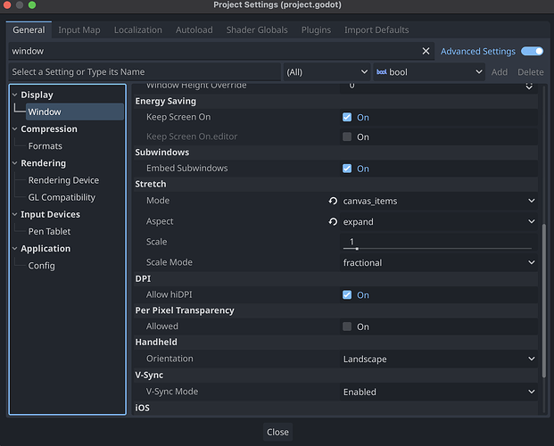This screenshot has width=554, height=446.
Task: Disable Allow hiDPI checkbox
Action: coord(347,294)
